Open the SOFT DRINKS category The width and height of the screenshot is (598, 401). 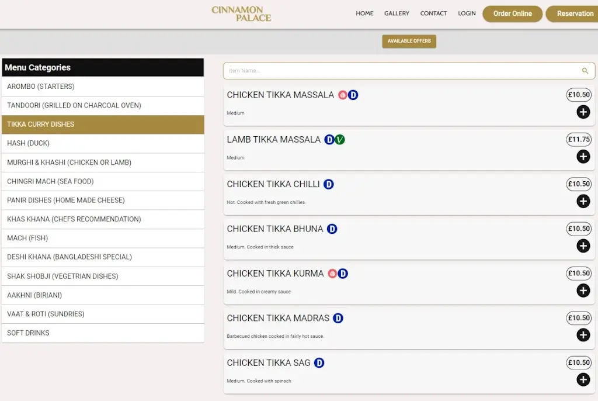point(103,333)
